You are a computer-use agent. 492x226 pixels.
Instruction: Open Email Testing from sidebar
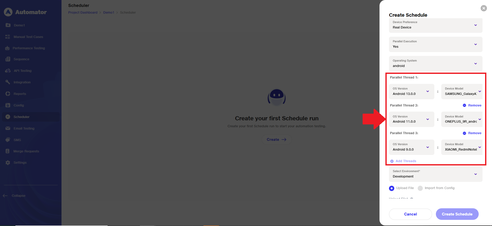pyautogui.click(x=24, y=129)
